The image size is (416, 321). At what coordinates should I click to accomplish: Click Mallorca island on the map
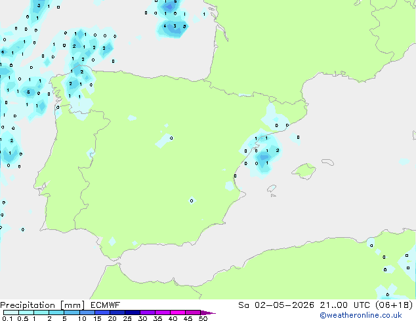pyautogui.click(x=304, y=171)
